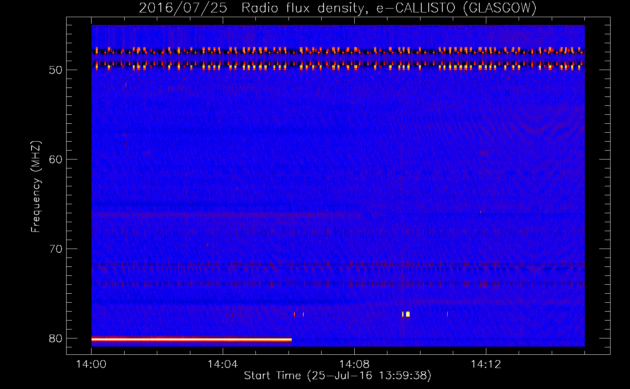
Task: Click the 14:12 time tick label
Action: [x=486, y=364]
